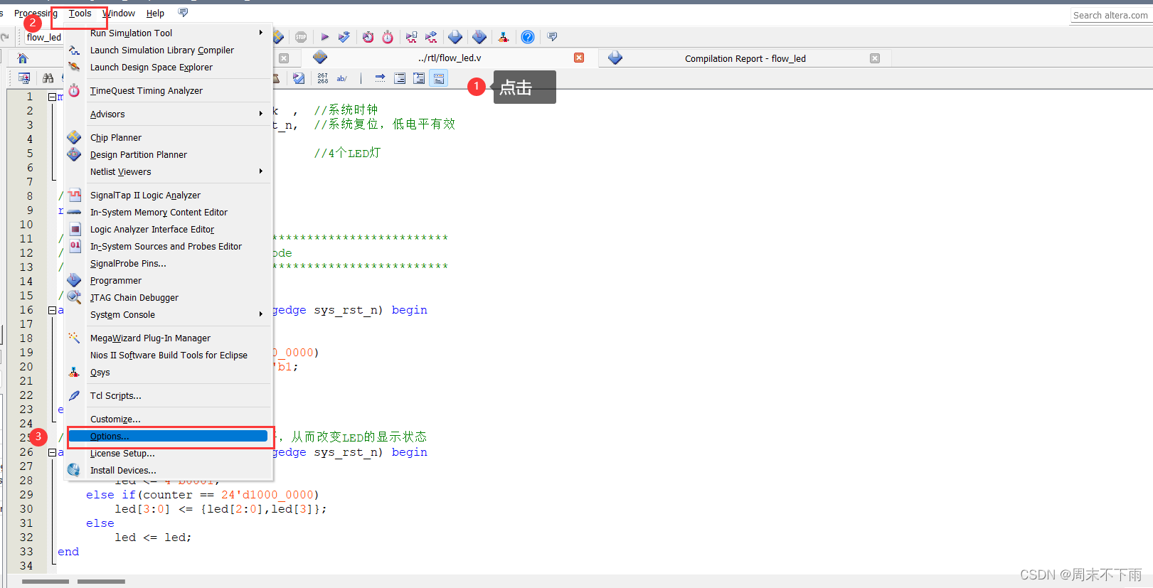Viewport: 1153px width, 588px height.
Task: Open JTAG Chain Debugger
Action: (169, 297)
